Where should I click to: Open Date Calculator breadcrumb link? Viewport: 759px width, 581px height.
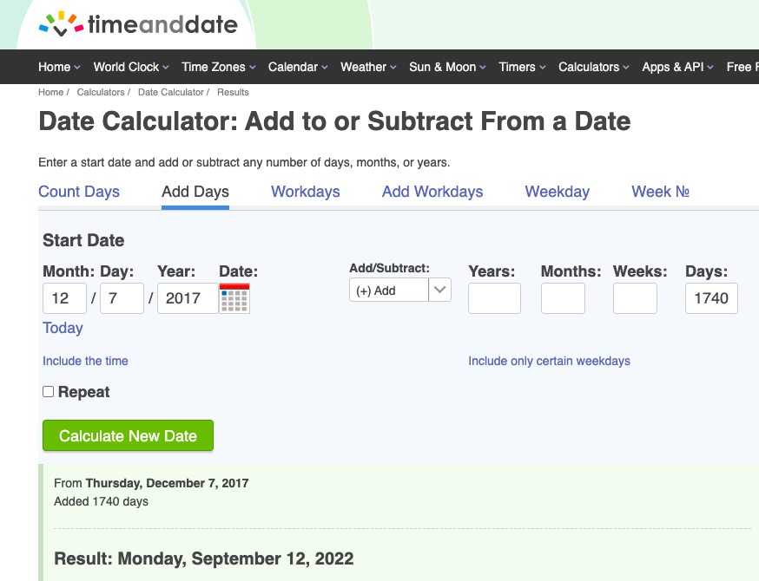171,92
